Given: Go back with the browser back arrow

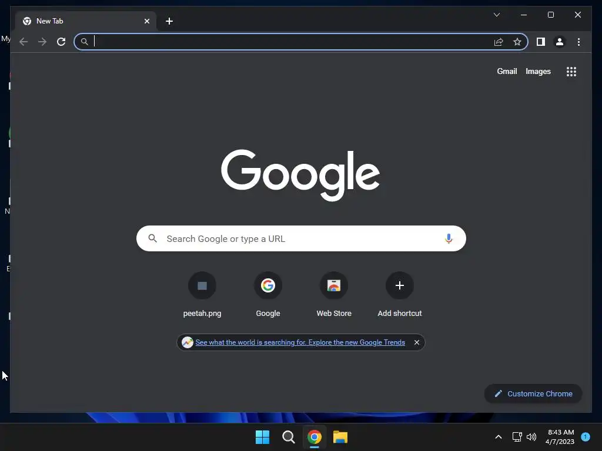Looking at the screenshot, I should coord(24,42).
